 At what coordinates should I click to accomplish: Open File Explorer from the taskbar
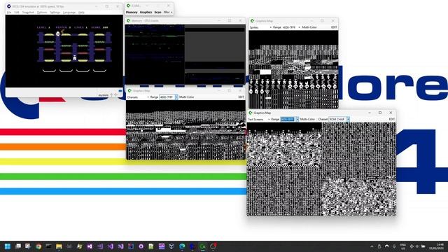(x=59, y=246)
